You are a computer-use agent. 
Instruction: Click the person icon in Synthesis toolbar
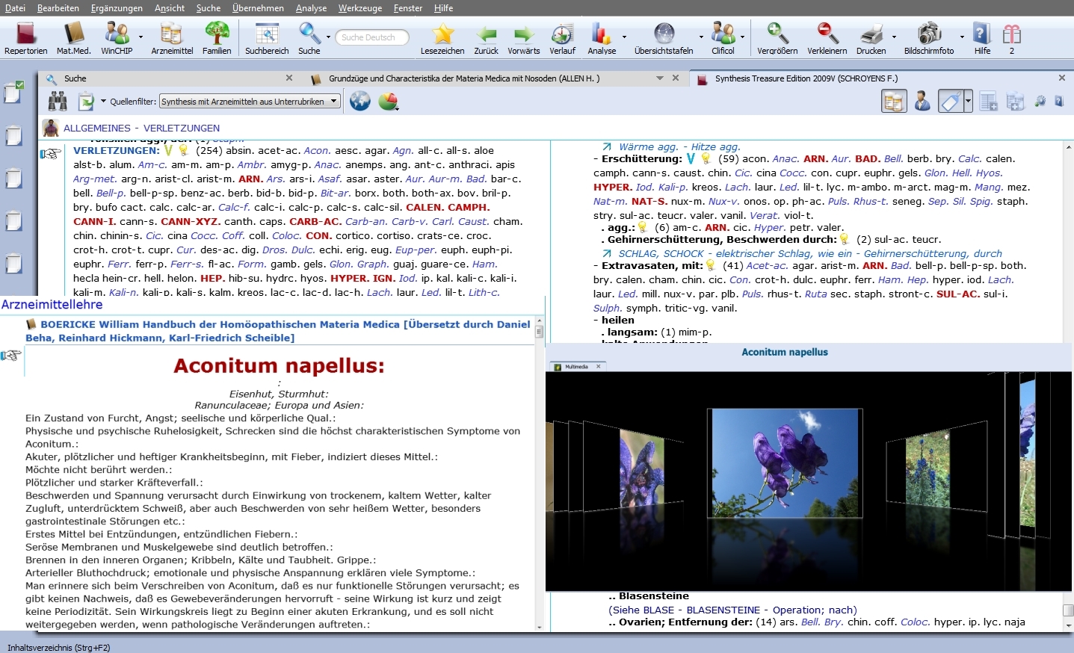pyautogui.click(x=922, y=101)
